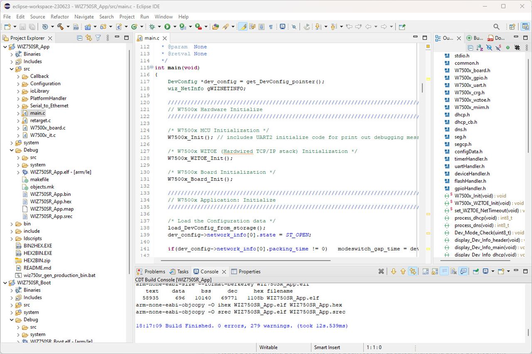The width and height of the screenshot is (532, 354).
Task: Select makefile in the Debug folder
Action: [x=39, y=179]
